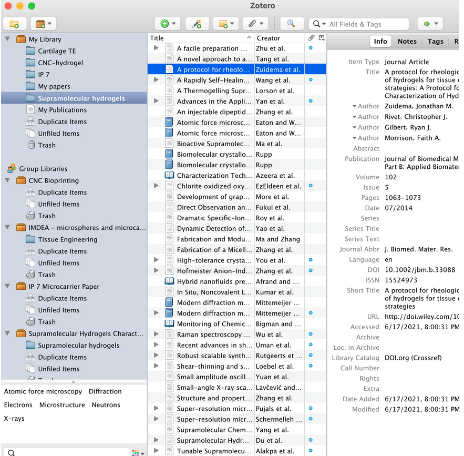
Task: Open the Locate green arrow menu
Action: point(430,24)
